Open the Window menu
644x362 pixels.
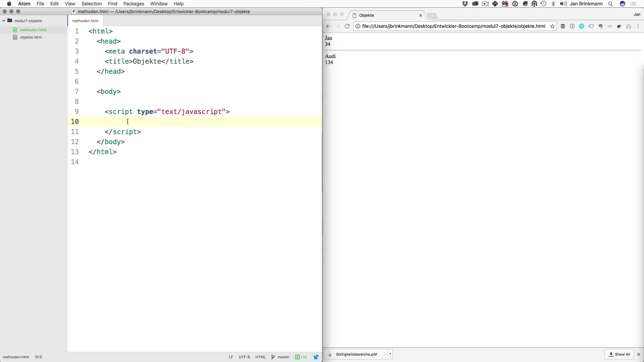[159, 4]
